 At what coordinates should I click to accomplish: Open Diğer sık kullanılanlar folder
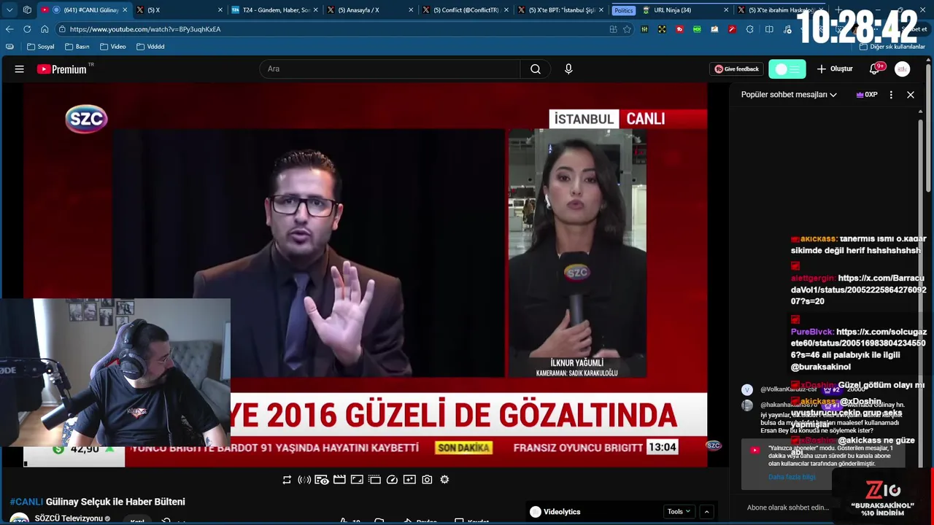point(892,47)
